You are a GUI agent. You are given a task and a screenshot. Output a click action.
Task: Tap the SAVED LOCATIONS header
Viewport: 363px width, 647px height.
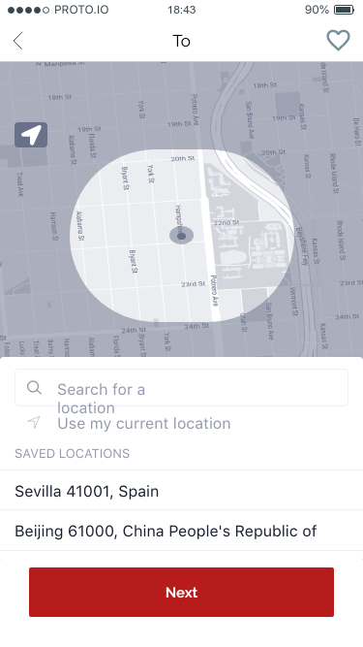(72, 453)
